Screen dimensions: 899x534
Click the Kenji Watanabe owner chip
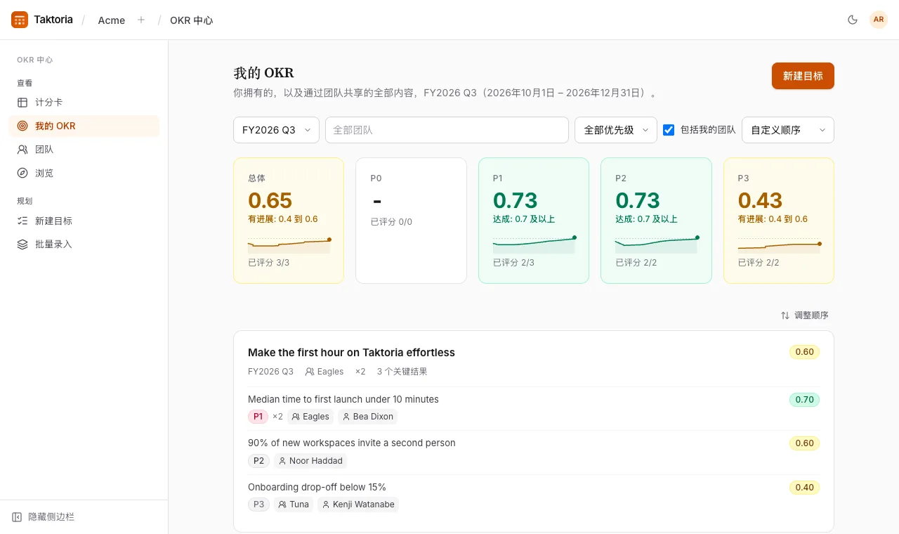(x=357, y=504)
